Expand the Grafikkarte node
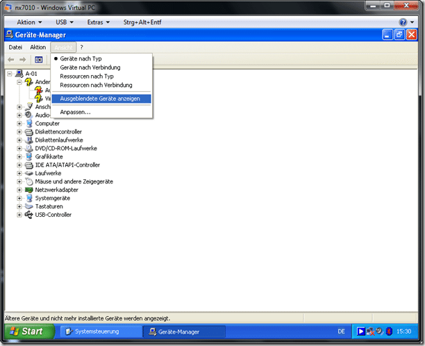 [x=19, y=157]
